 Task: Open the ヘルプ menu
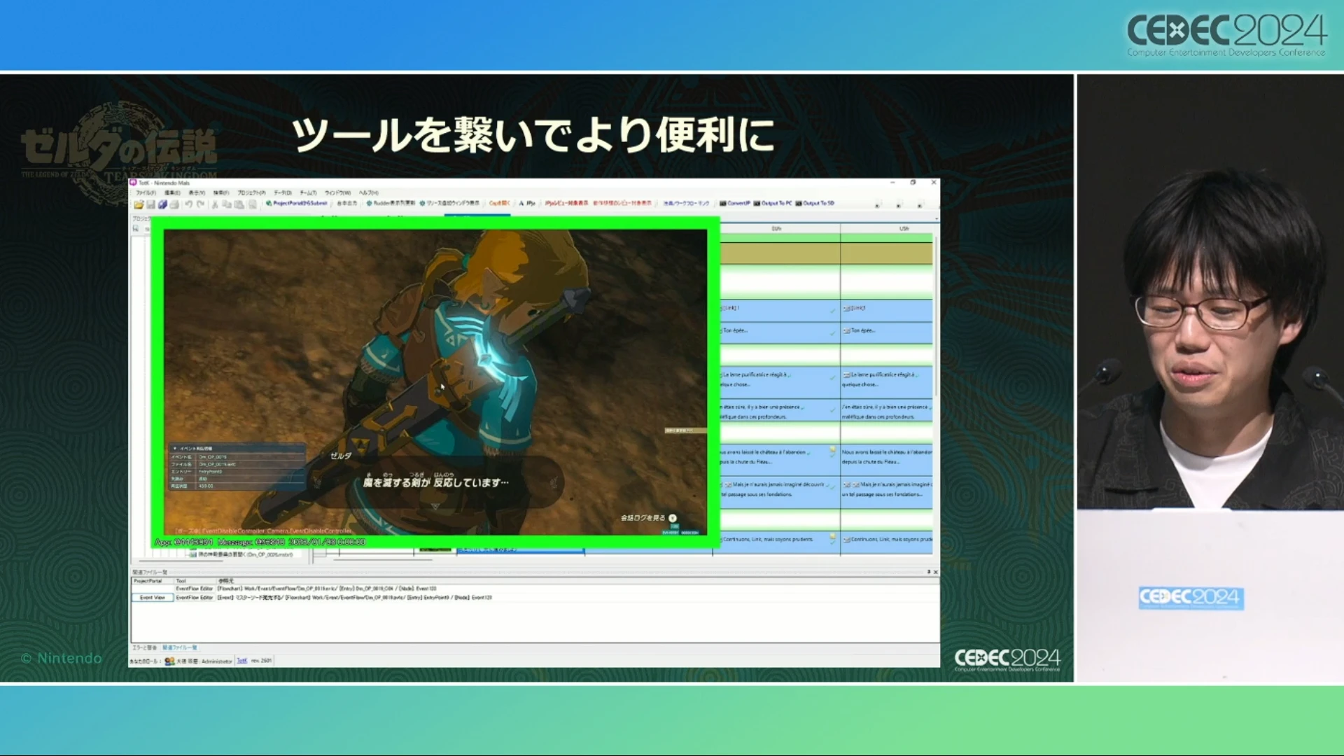pos(368,192)
